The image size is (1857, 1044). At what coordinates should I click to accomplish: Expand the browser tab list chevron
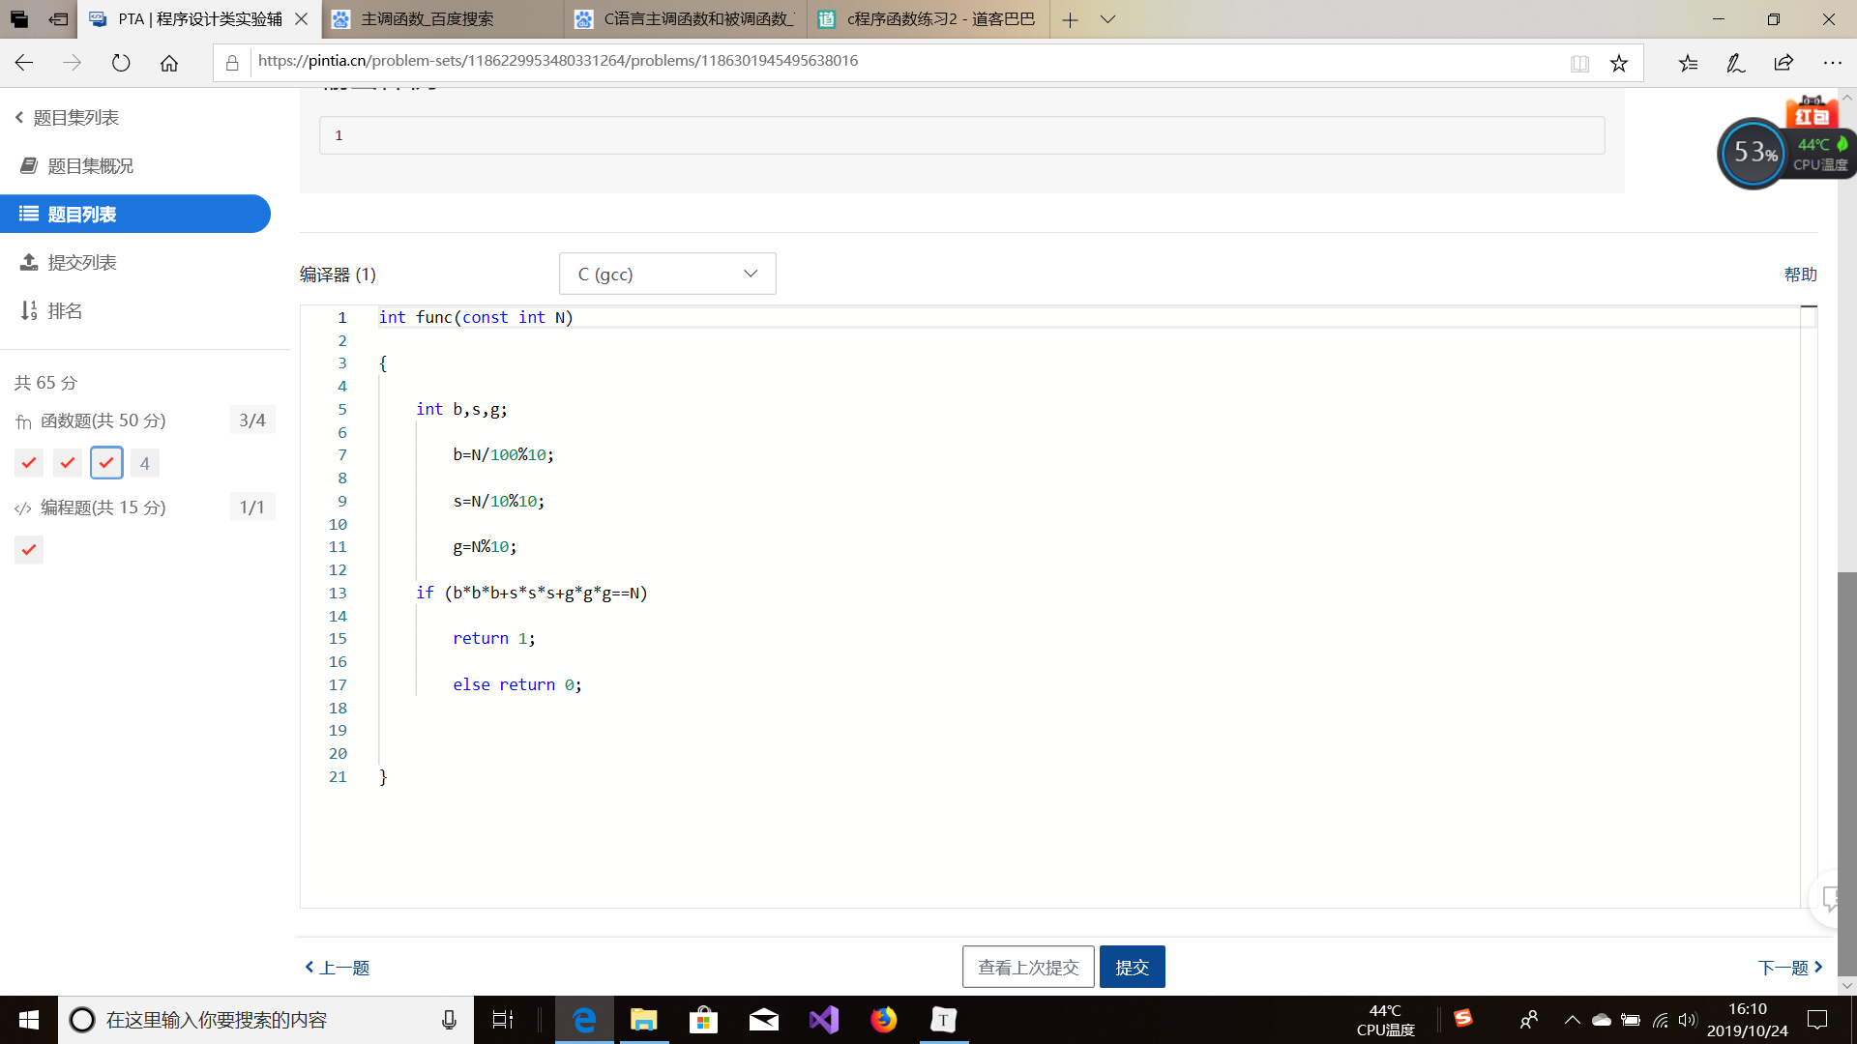(x=1108, y=19)
